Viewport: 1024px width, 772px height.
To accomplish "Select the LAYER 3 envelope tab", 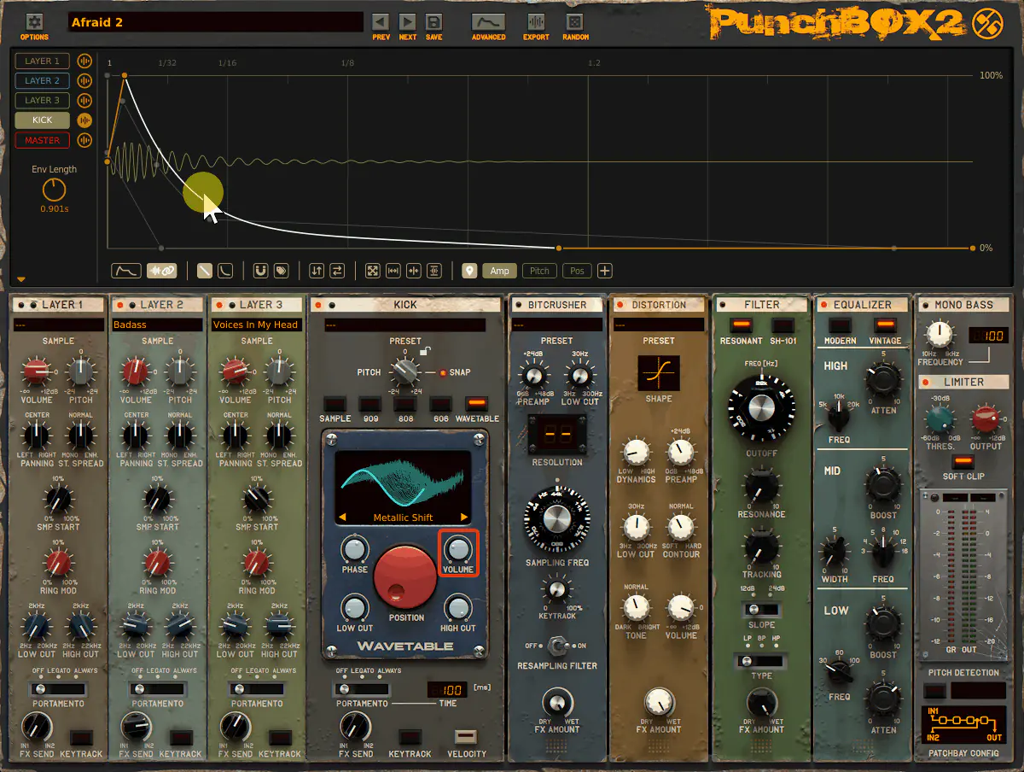I will (x=43, y=101).
